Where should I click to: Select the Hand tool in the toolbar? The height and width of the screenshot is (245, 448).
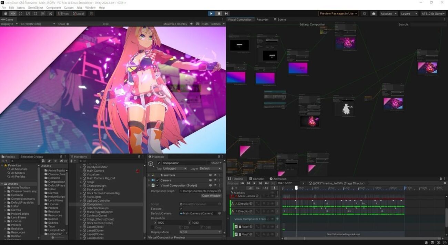tap(6, 13)
